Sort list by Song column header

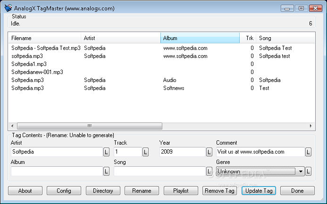pyautogui.click(x=285, y=38)
